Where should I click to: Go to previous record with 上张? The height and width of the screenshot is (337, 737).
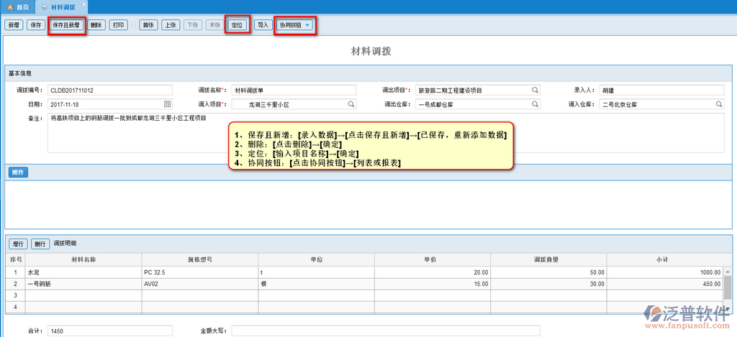pos(170,25)
